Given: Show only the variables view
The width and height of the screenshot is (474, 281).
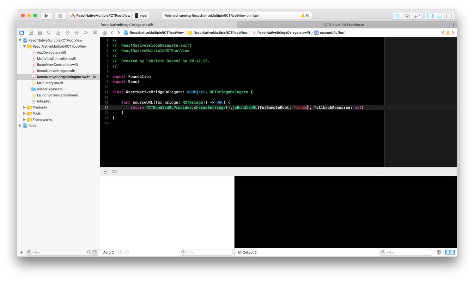Looking at the screenshot, I should click(447, 252).
